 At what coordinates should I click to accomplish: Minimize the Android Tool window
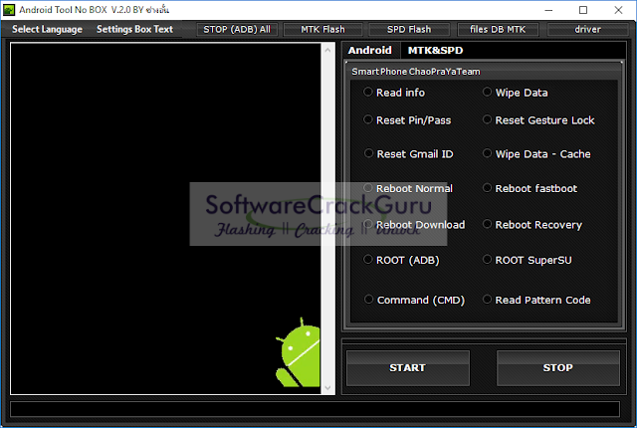click(548, 10)
